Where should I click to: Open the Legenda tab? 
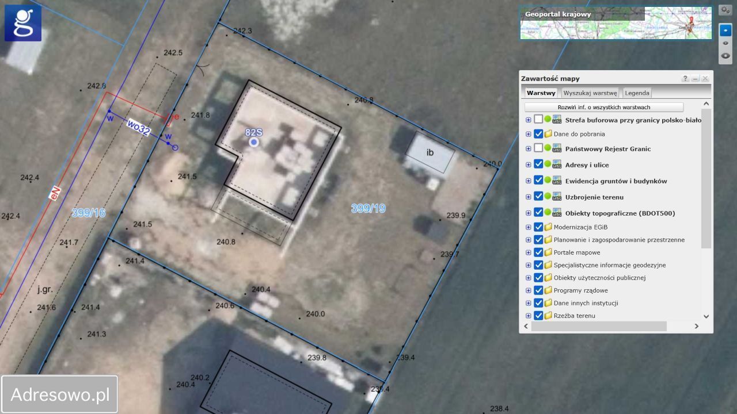[x=637, y=93]
